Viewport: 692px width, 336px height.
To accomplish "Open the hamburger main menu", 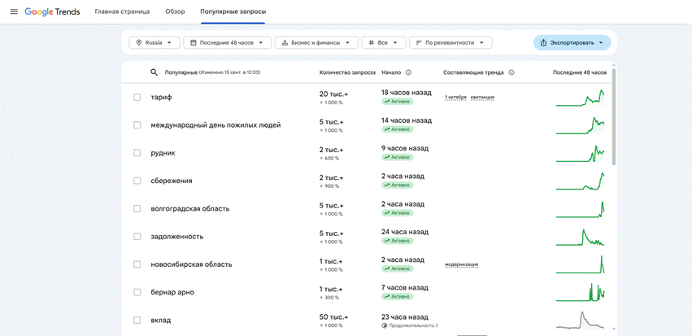I will pos(14,11).
